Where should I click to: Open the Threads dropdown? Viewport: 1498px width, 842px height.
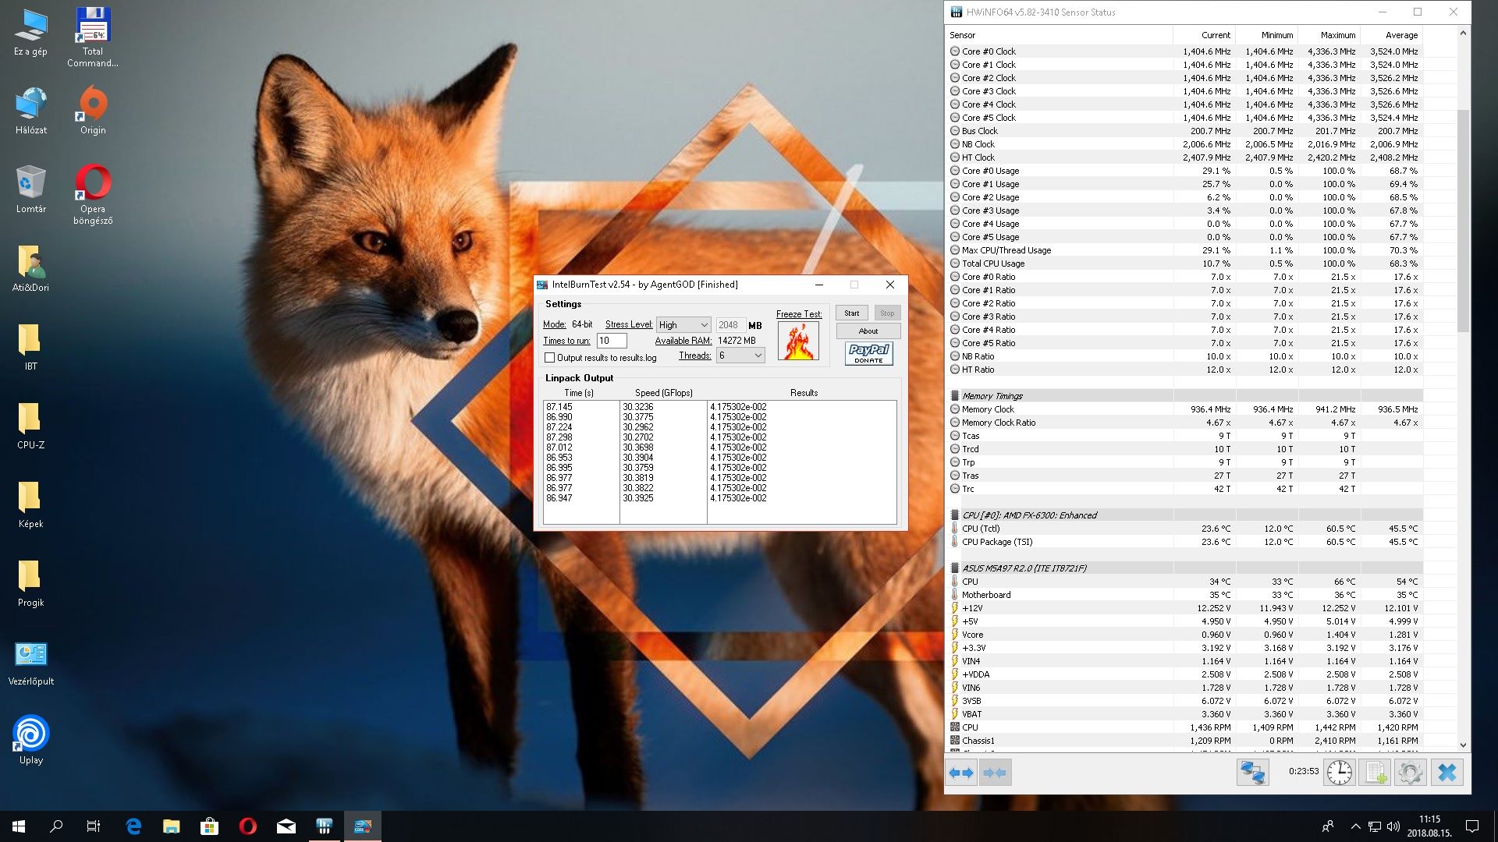coord(740,356)
